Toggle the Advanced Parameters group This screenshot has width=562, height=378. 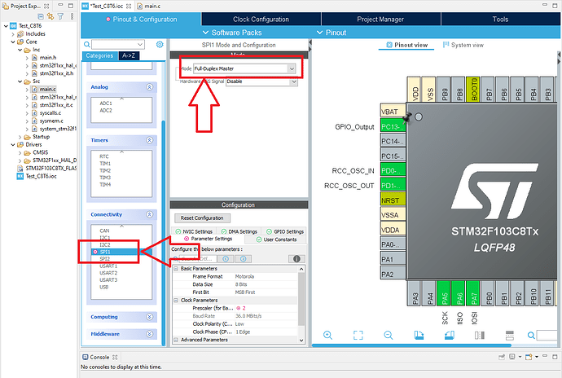coord(176,340)
